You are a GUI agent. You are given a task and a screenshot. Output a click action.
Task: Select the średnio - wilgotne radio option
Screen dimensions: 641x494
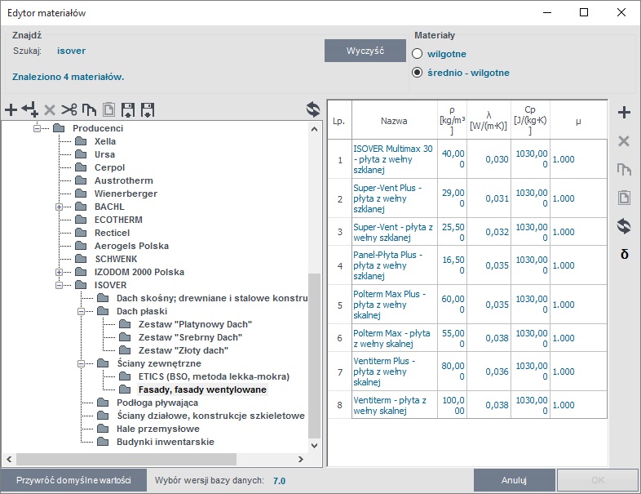pyautogui.click(x=417, y=73)
